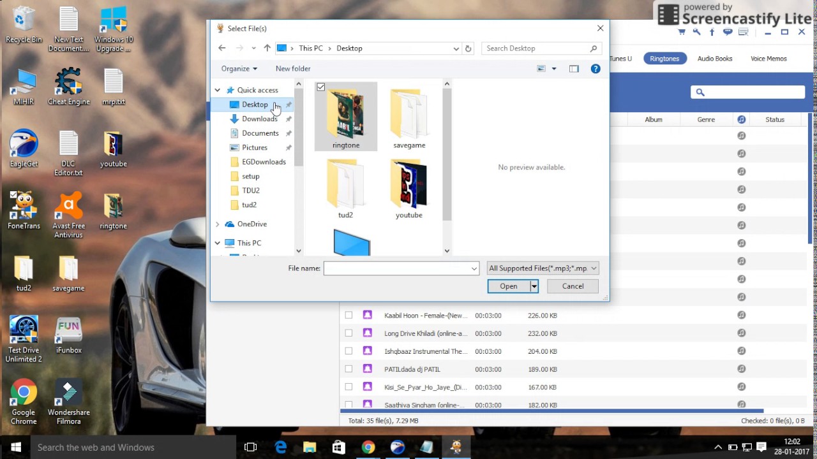The width and height of the screenshot is (817, 459).
Task: Open the file type filter dropdown
Action: coord(543,268)
